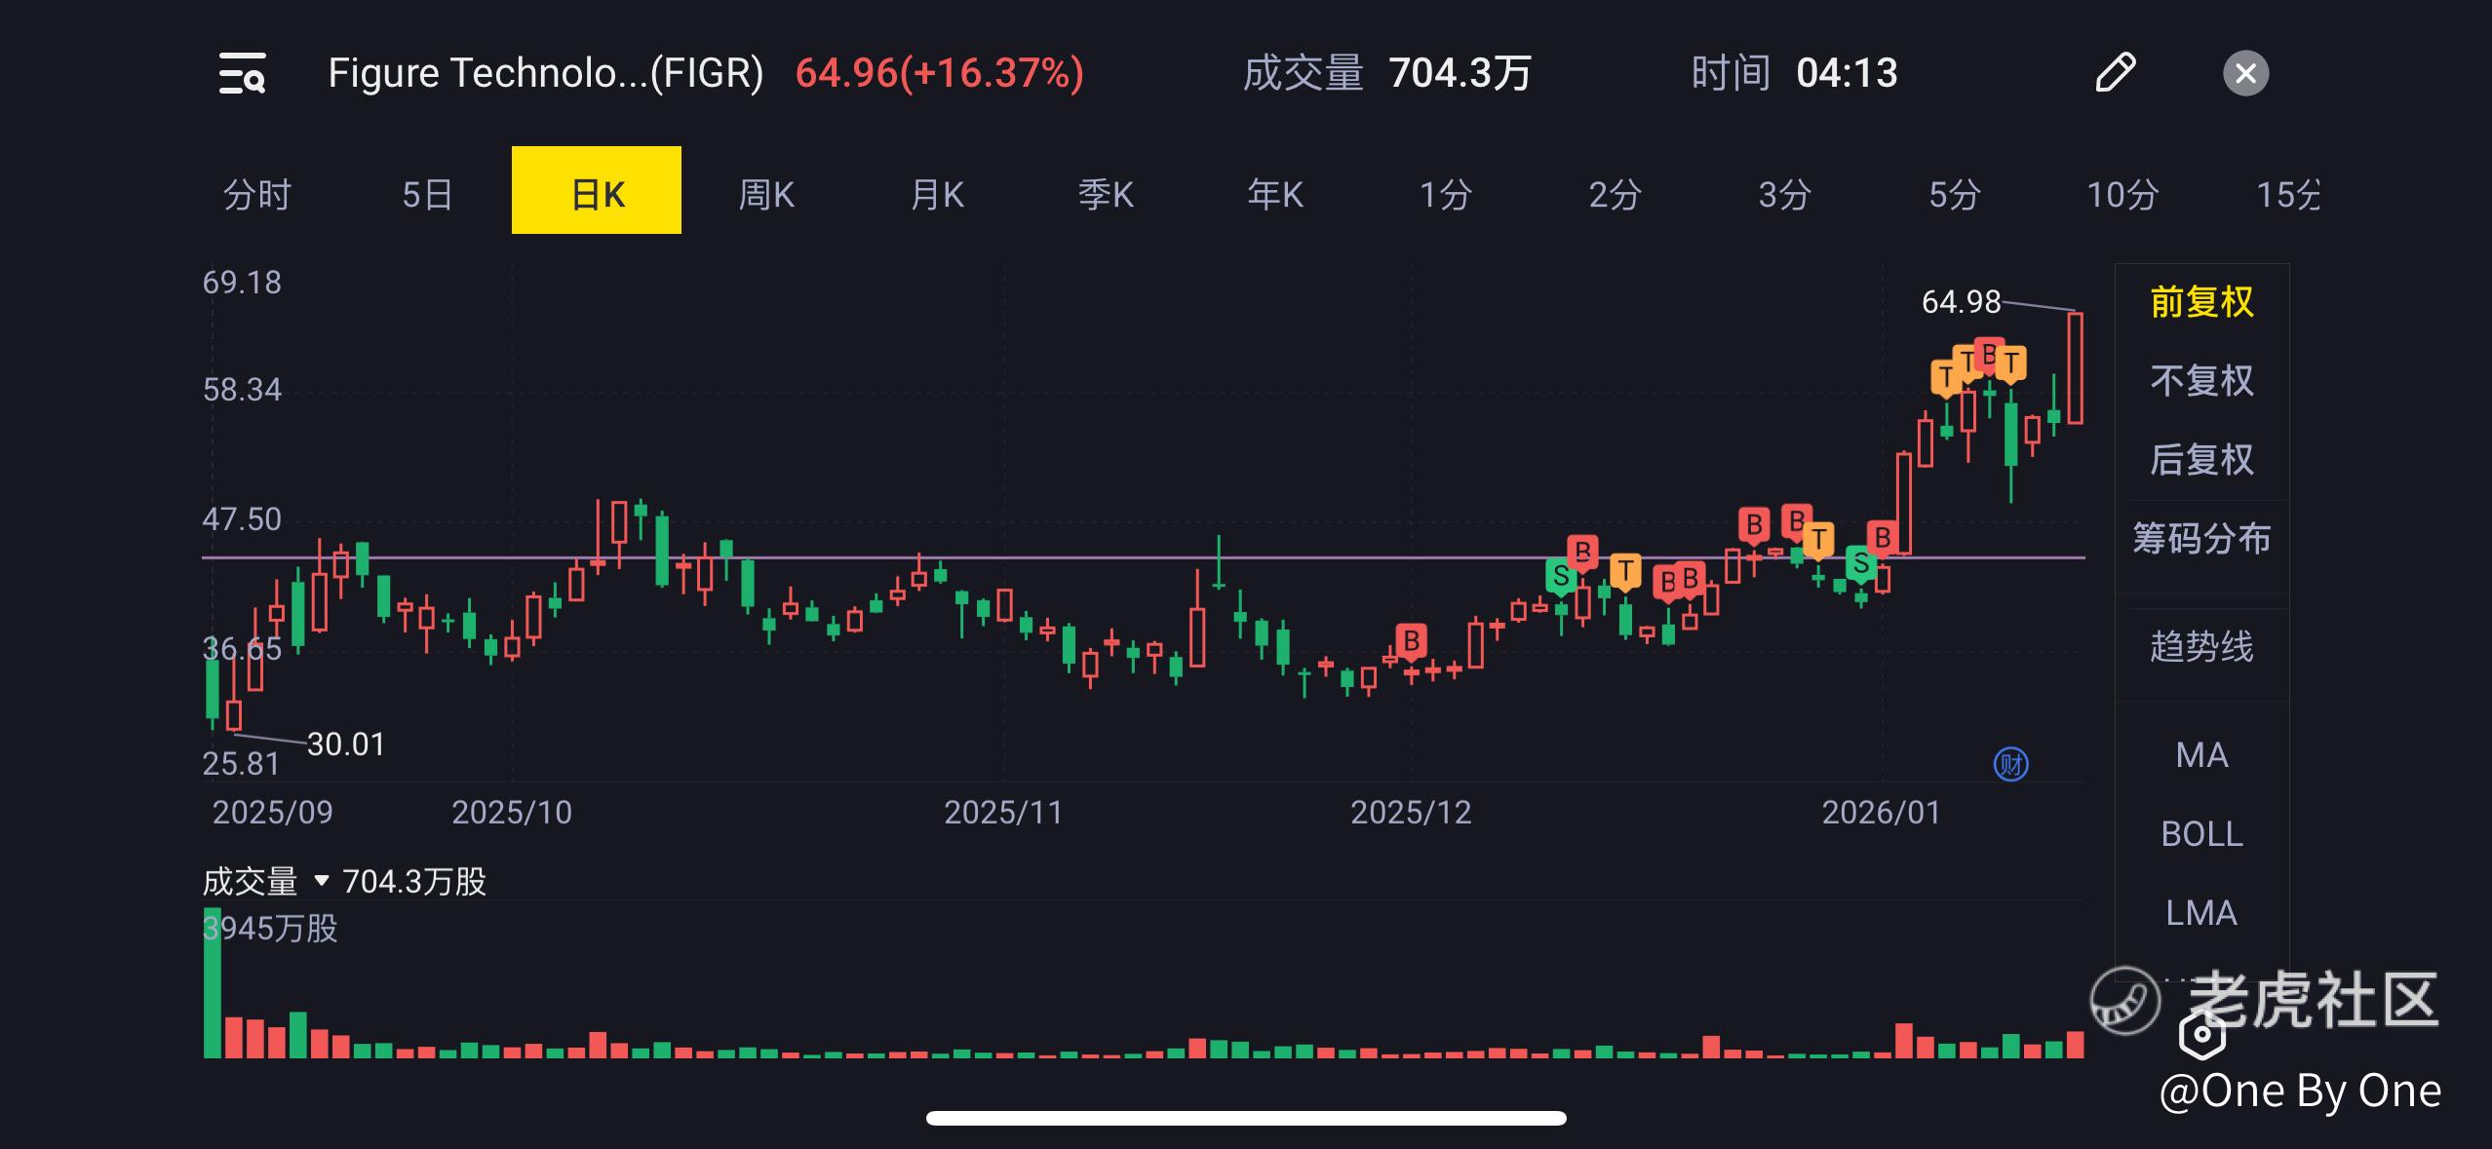
Task: Close the chart with the X button
Action: coord(2245,74)
